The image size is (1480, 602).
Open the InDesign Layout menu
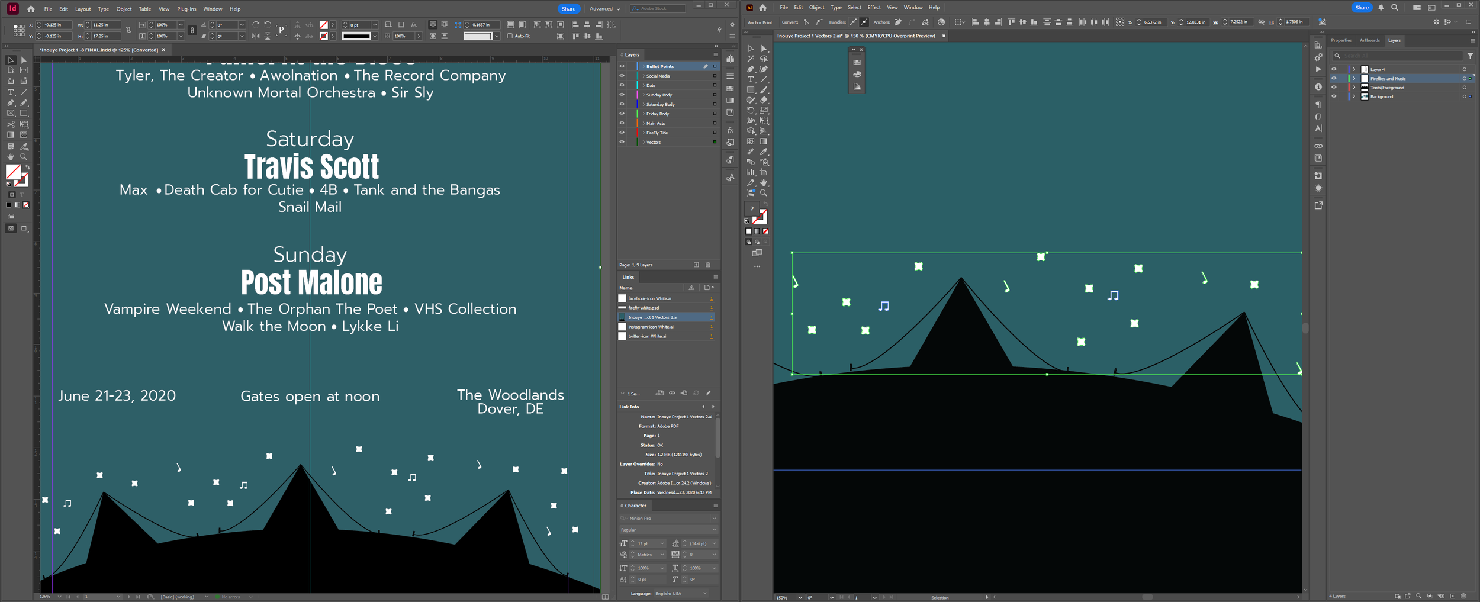(x=83, y=9)
